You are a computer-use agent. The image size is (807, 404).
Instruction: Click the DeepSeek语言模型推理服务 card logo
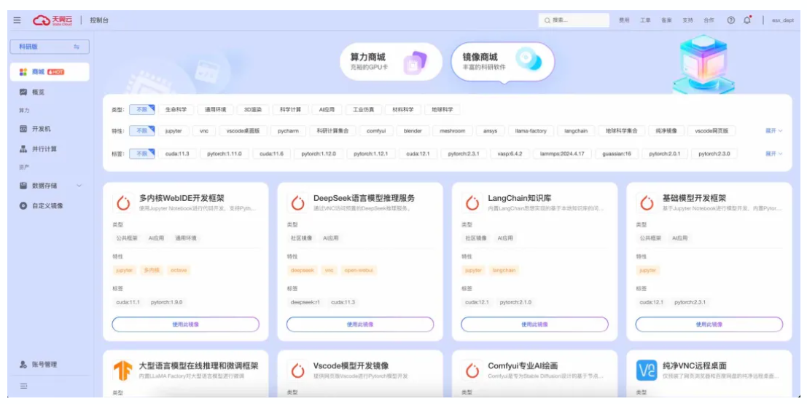pos(297,203)
